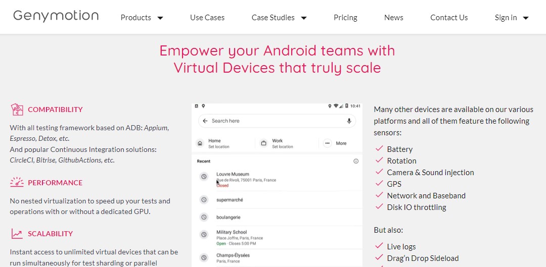Click the Genymotion logo
Image resolution: width=546 pixels, height=267 pixels.
coord(56,16)
